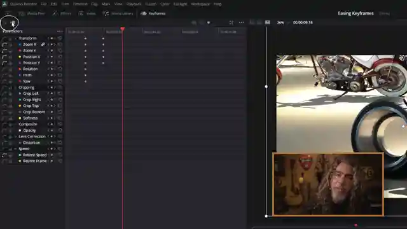Open the File menu
The height and width of the screenshot is (229, 407).
44,4
